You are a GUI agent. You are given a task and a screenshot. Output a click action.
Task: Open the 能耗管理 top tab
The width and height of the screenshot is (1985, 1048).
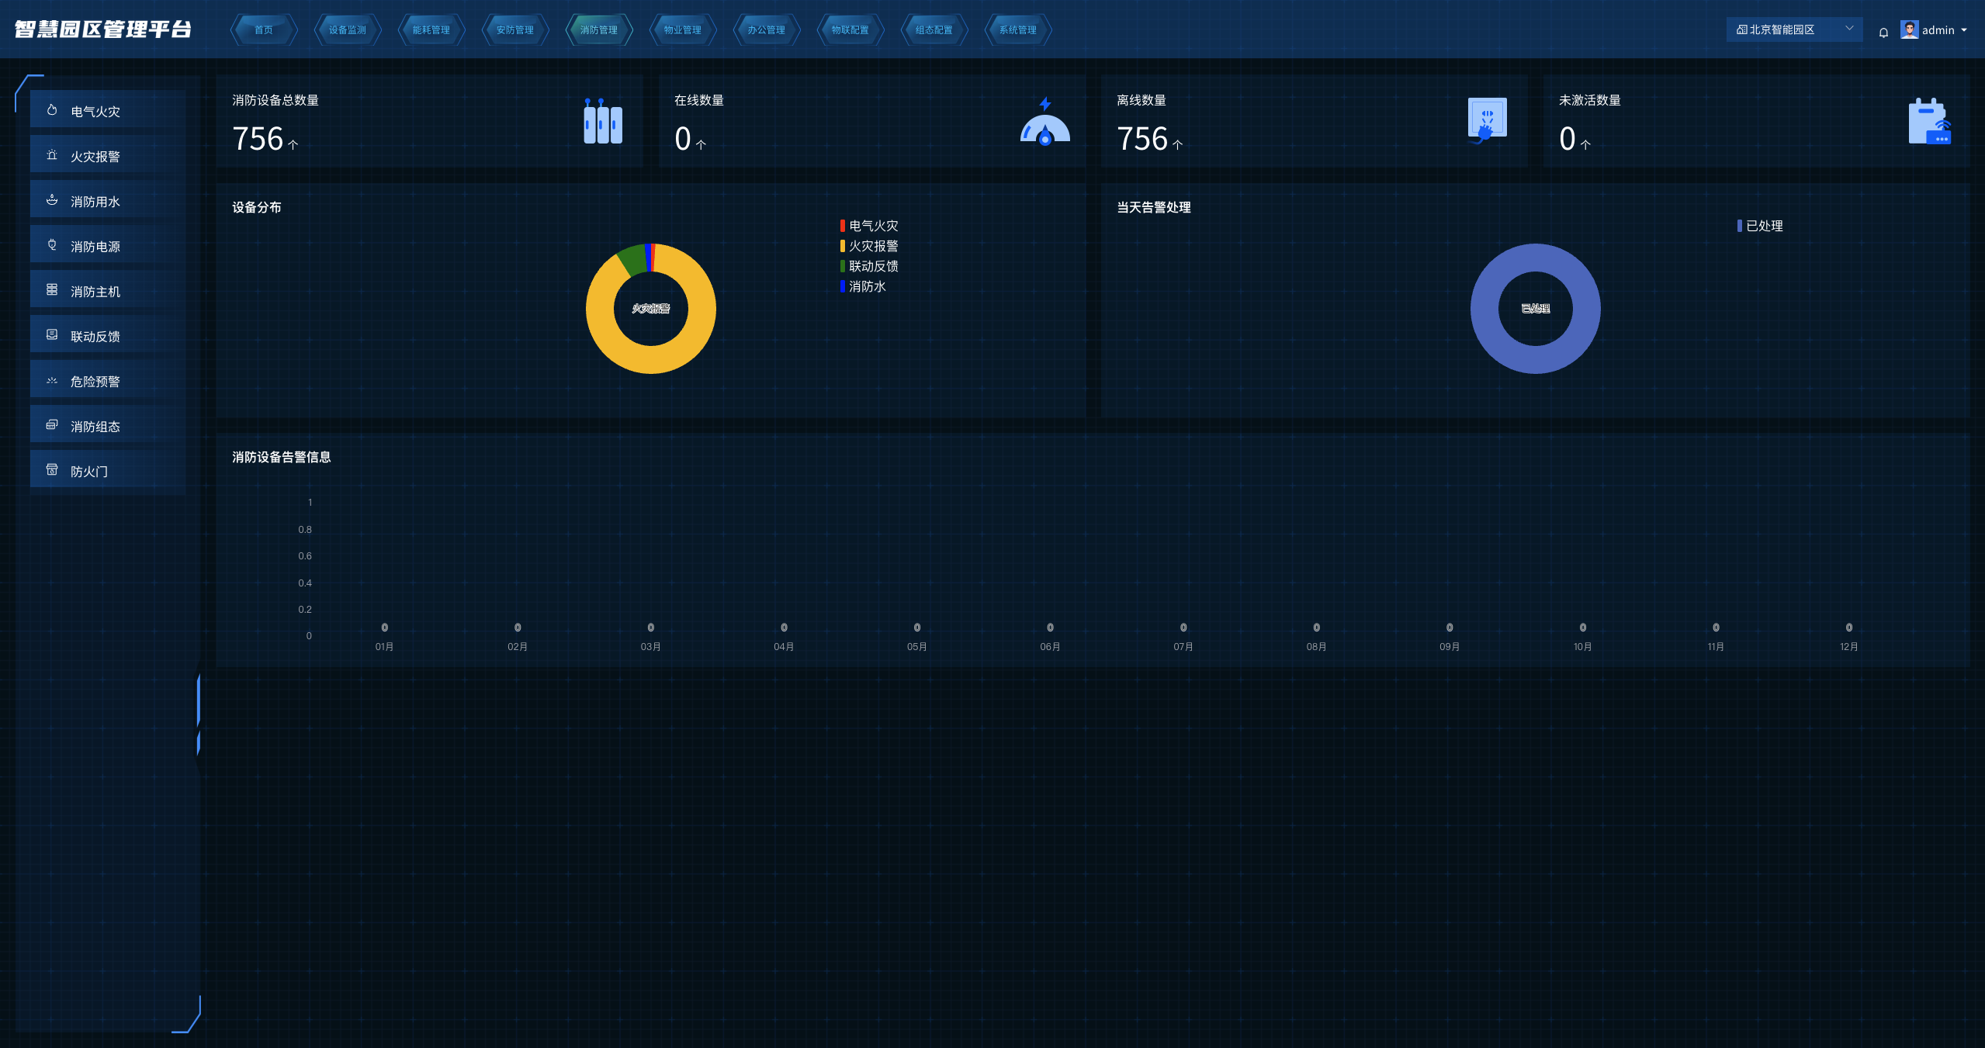[431, 30]
